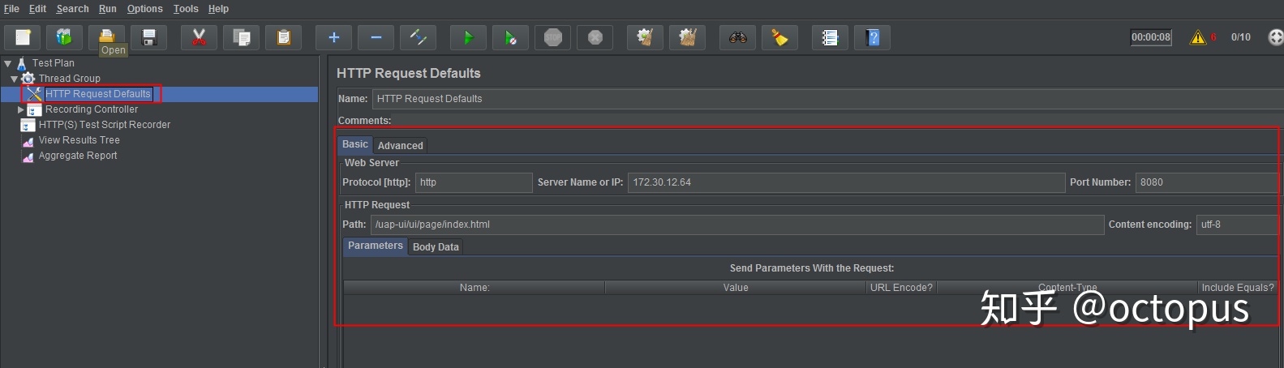The width and height of the screenshot is (1284, 368).
Task: Click the Value column header
Action: [x=736, y=288]
